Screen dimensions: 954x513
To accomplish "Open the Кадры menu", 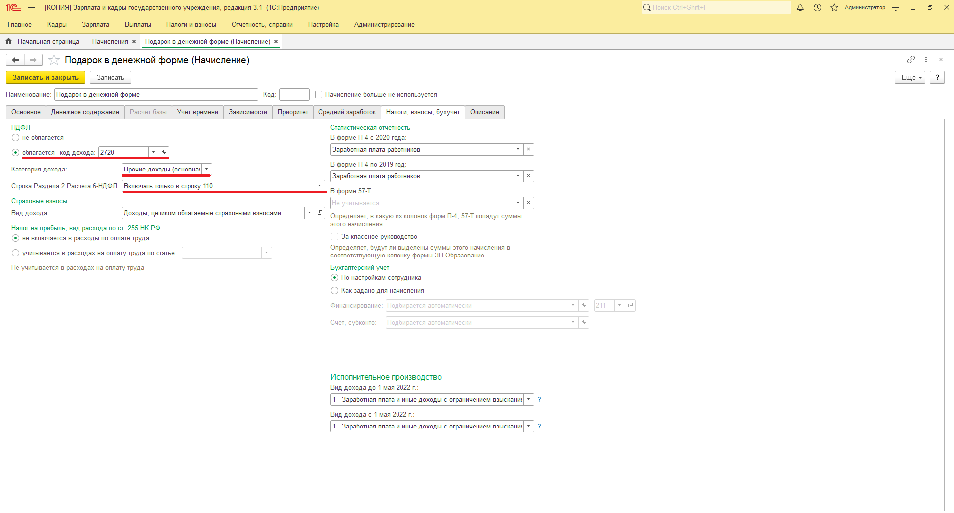I will (57, 24).
